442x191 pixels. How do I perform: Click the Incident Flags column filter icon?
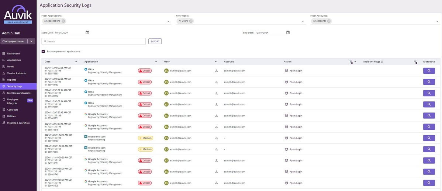click(x=415, y=62)
